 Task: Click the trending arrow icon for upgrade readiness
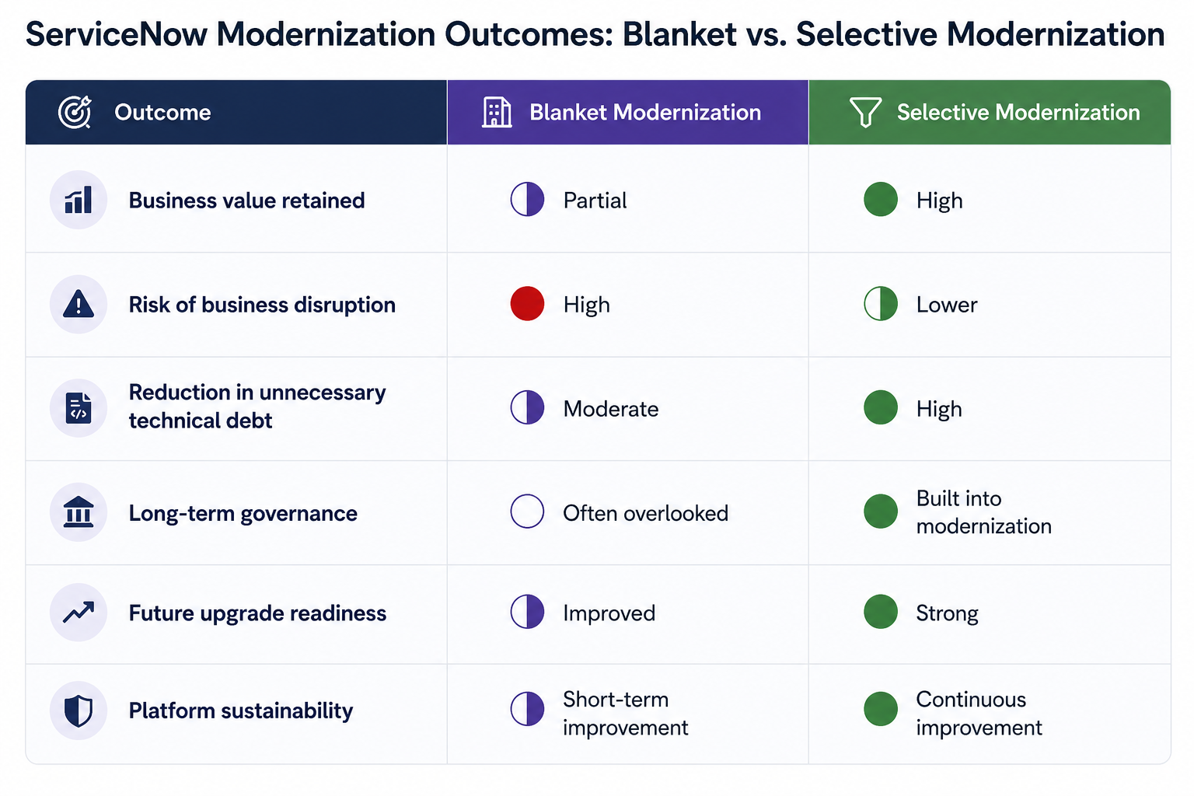[x=79, y=613]
